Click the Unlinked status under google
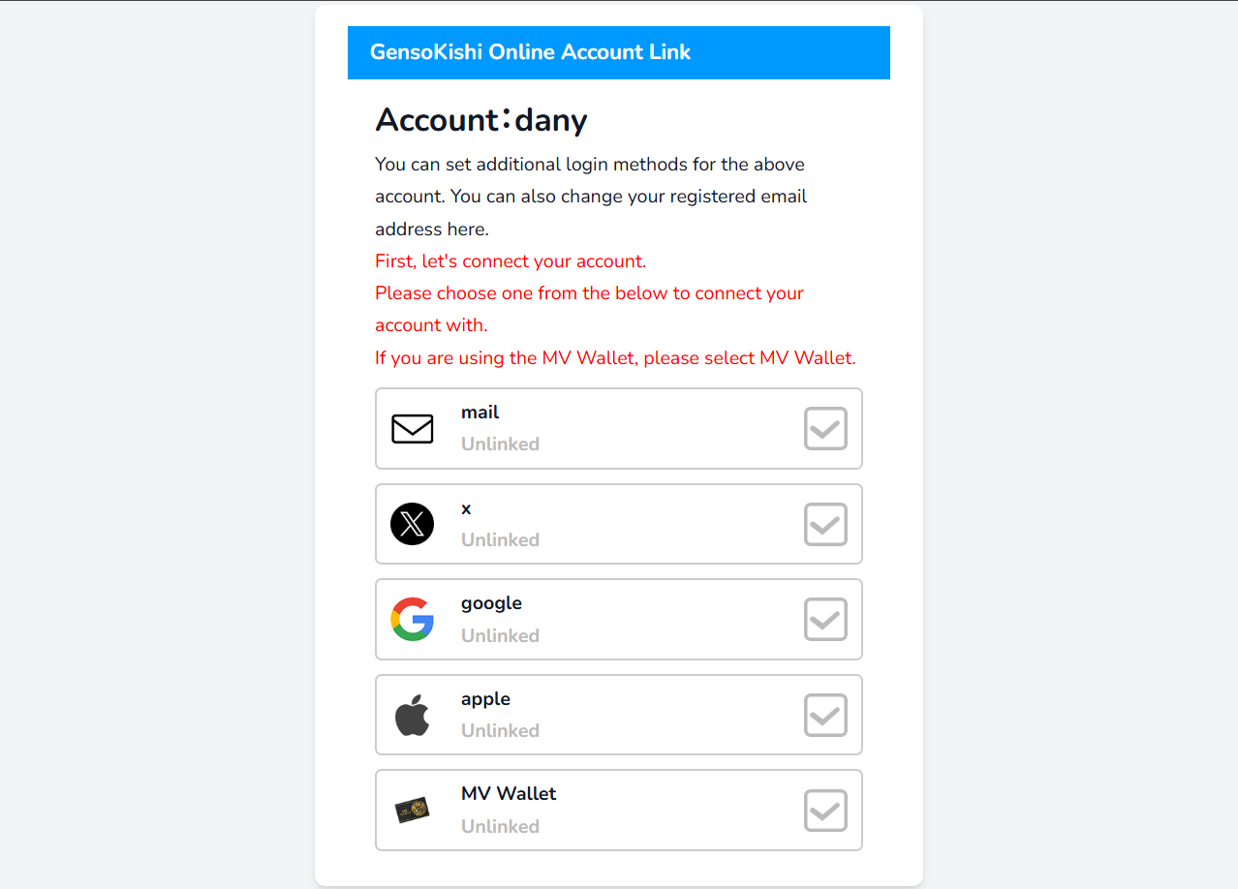Viewport: 1238px width, 889px height. click(500, 636)
